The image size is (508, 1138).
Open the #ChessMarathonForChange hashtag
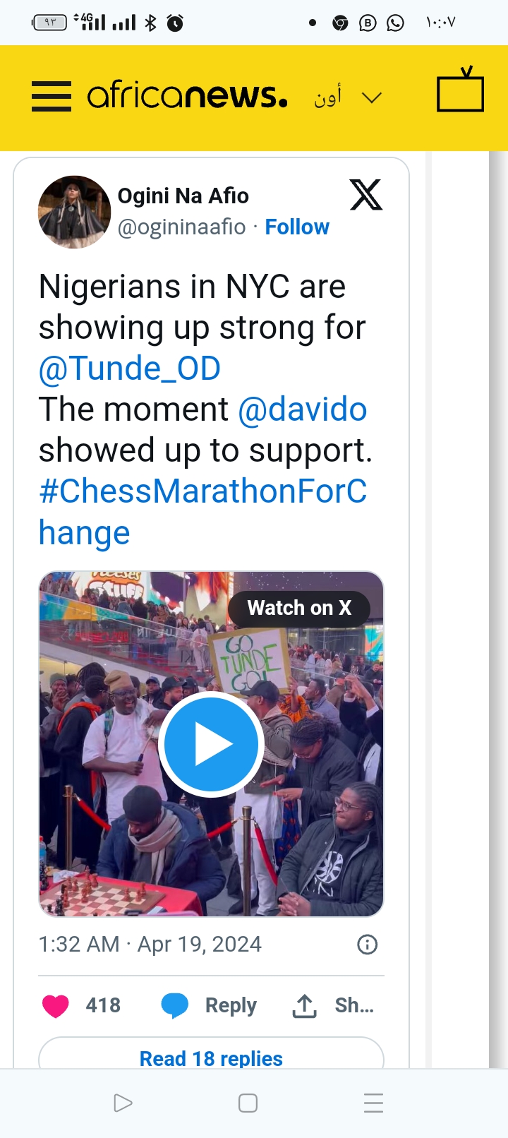click(202, 492)
